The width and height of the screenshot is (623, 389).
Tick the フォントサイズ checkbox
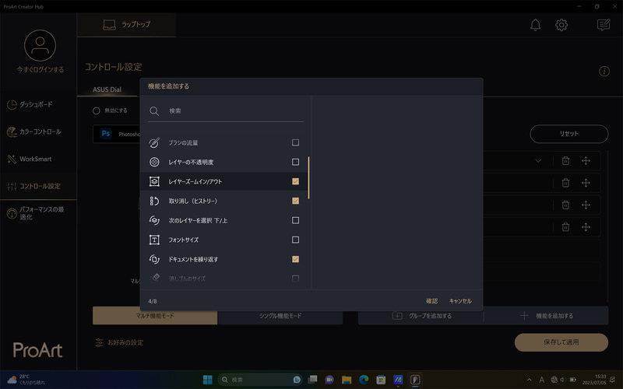click(295, 240)
